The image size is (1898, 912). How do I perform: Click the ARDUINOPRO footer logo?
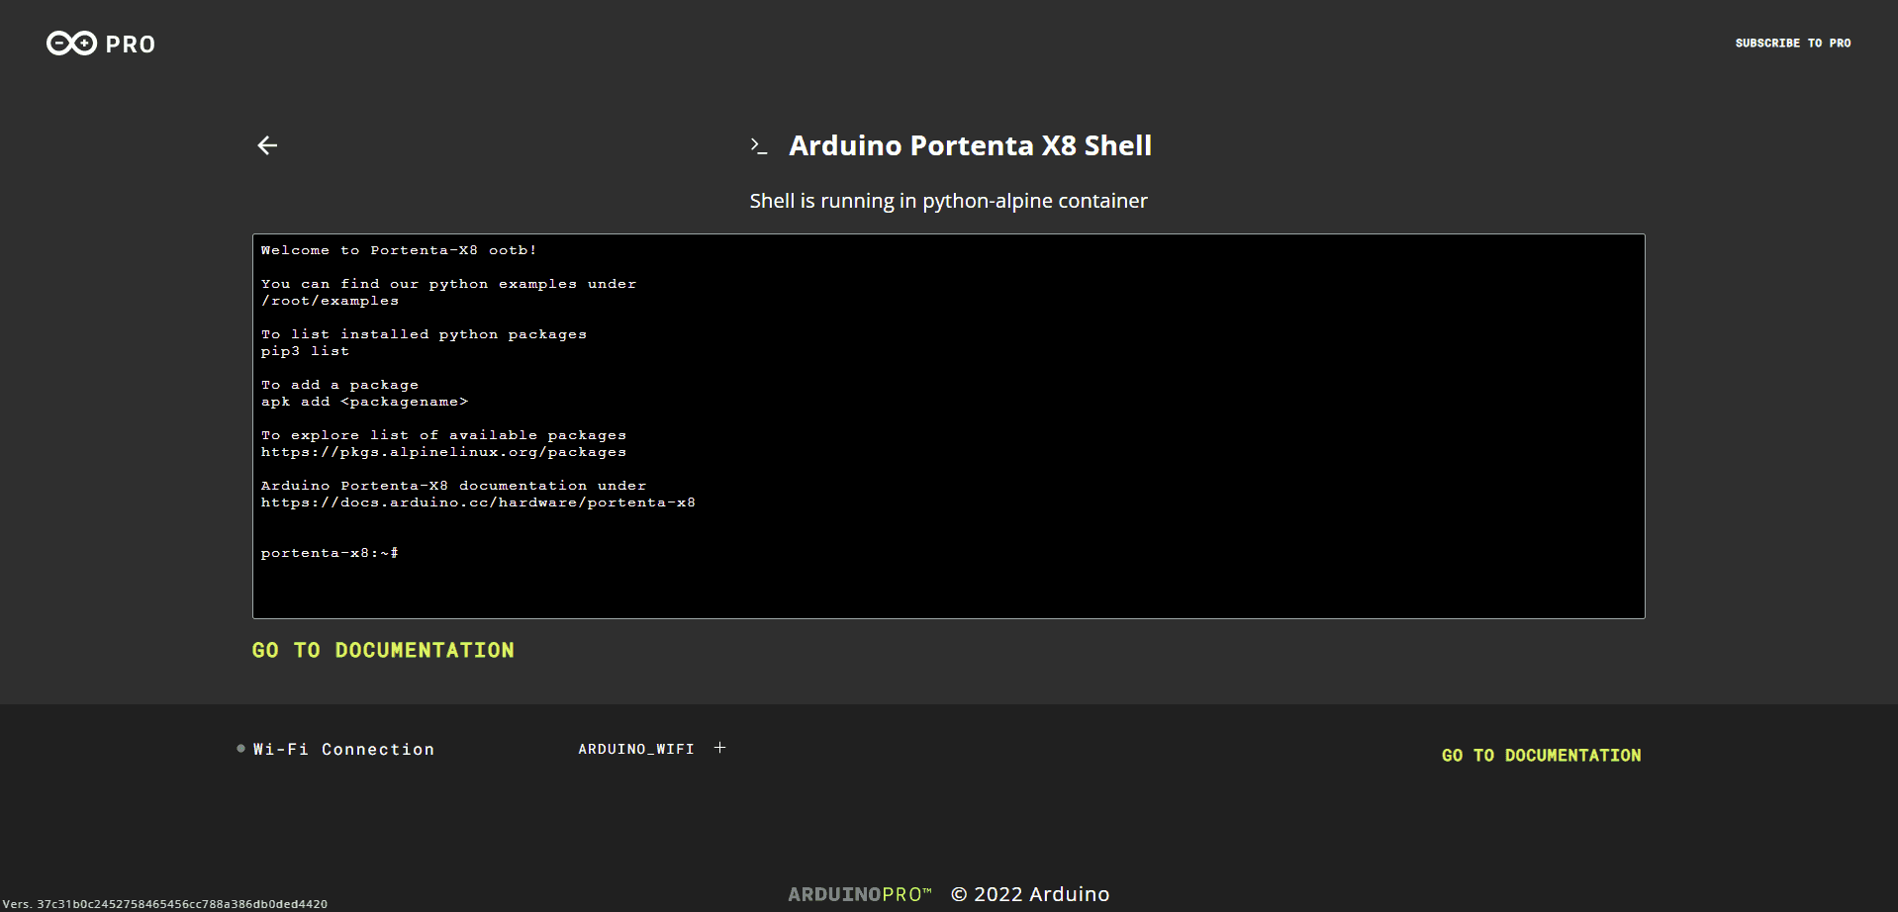859,894
